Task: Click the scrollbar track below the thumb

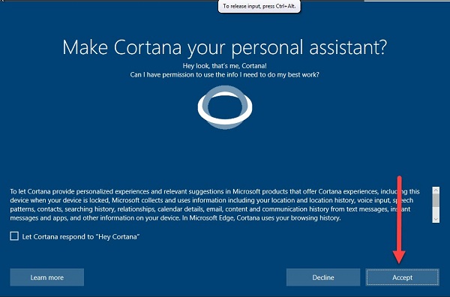Action: [436, 211]
